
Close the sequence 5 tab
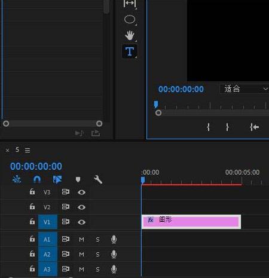[x=7, y=150]
